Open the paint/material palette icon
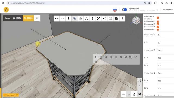The width and height of the screenshot is (174, 98). [136, 57]
